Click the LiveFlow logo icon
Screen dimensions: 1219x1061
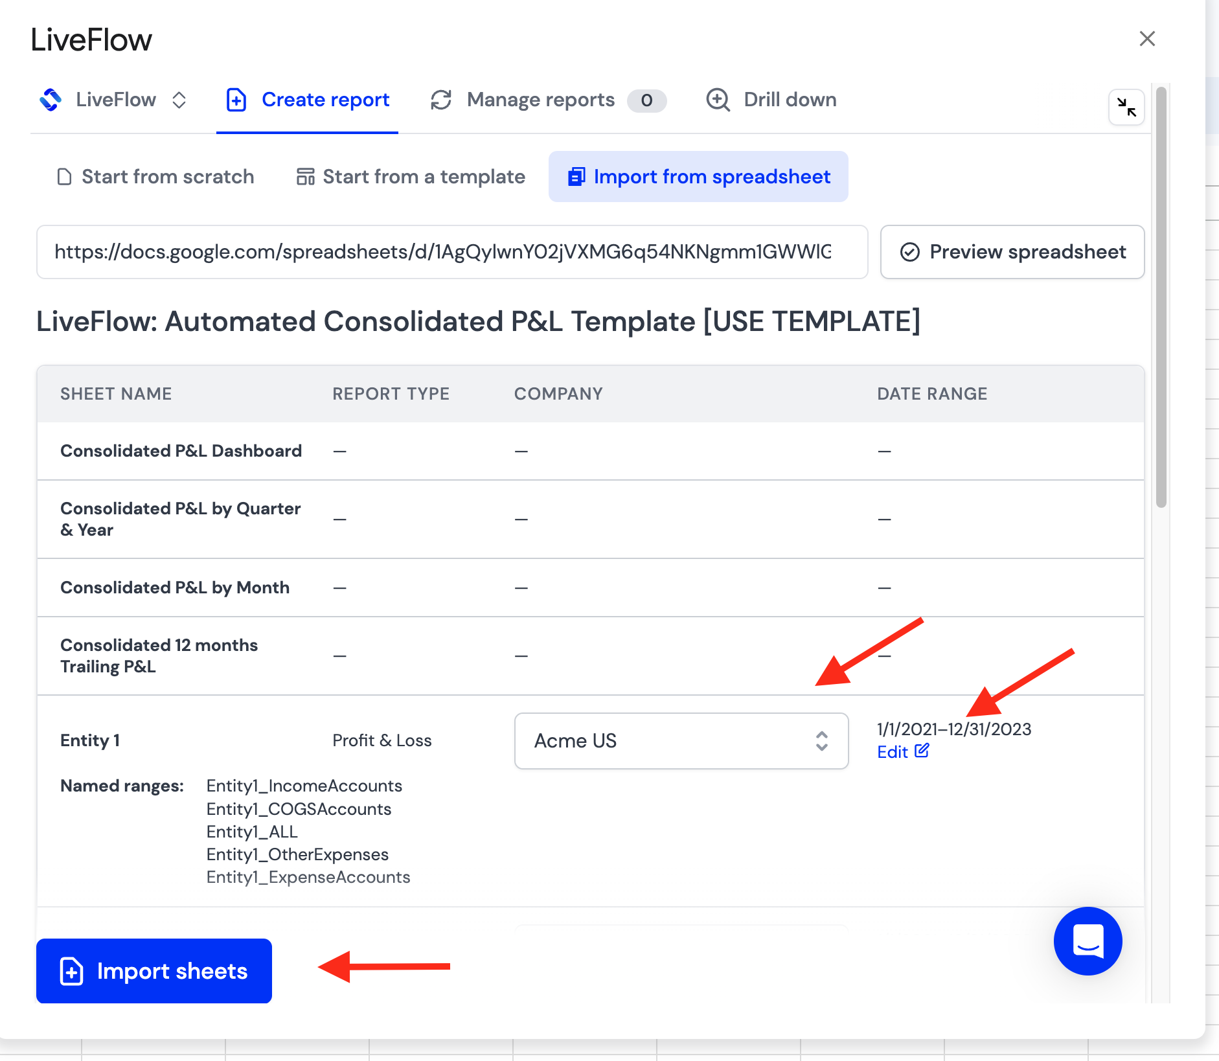51,100
